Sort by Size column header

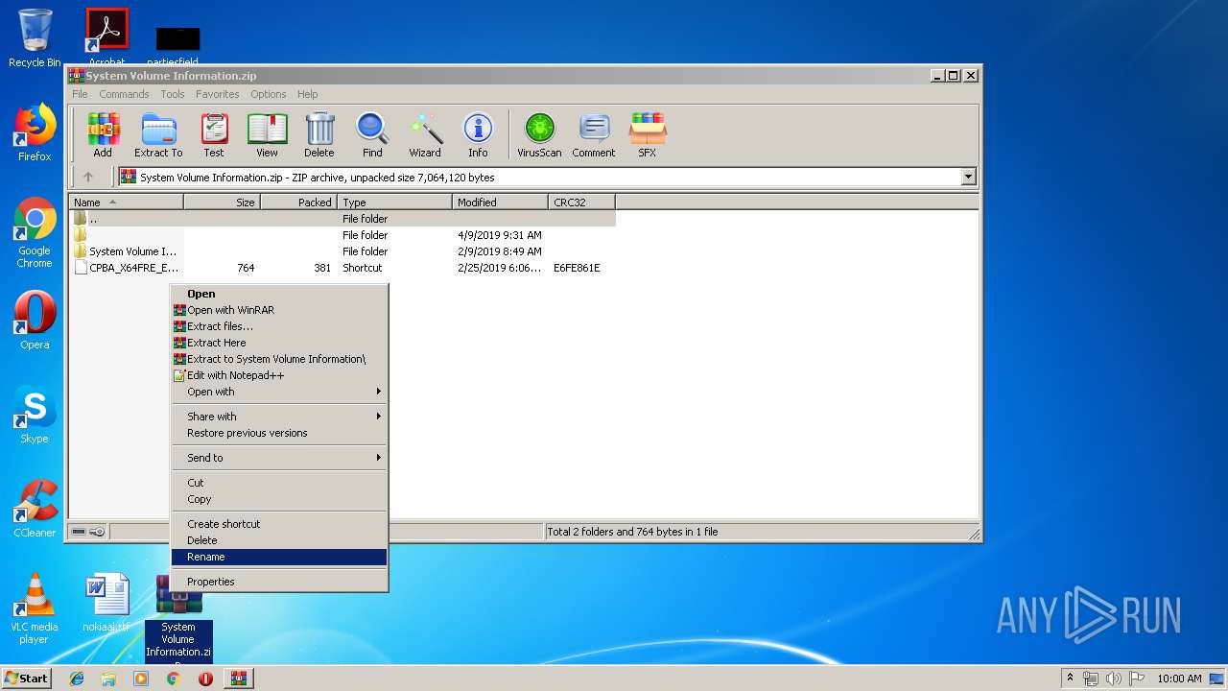click(222, 203)
